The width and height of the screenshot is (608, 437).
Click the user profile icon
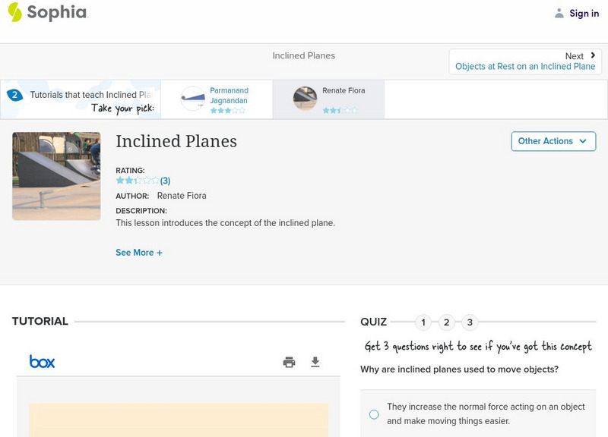pyautogui.click(x=559, y=13)
